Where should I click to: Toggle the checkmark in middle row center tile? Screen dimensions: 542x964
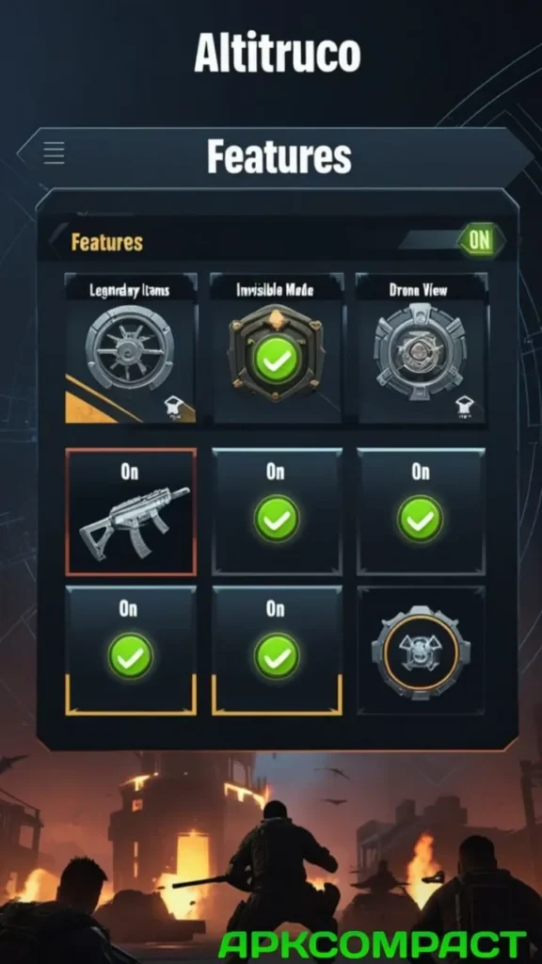pos(277,519)
